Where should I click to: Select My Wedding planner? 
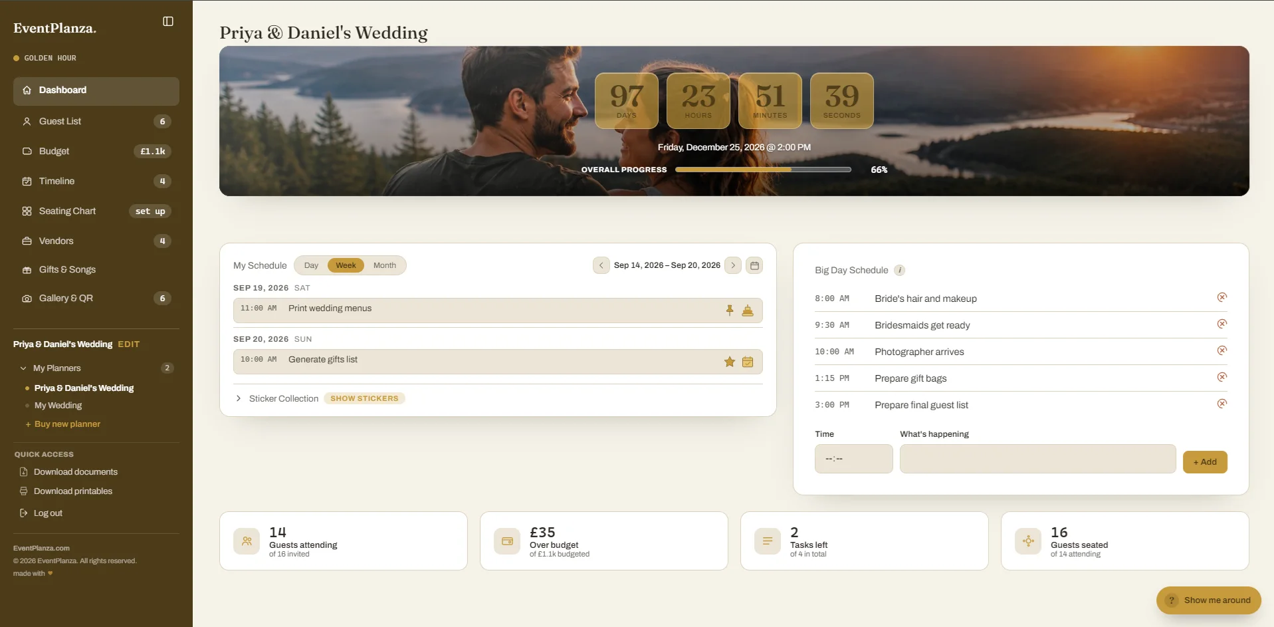(x=58, y=406)
